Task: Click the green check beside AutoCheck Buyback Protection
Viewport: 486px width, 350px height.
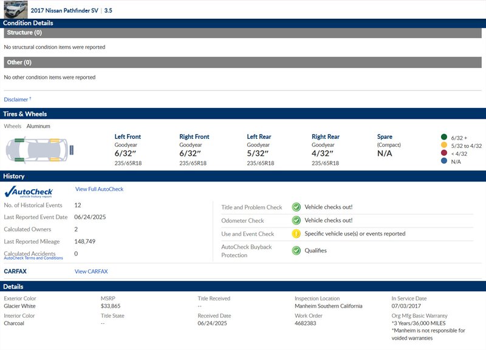Action: point(296,251)
